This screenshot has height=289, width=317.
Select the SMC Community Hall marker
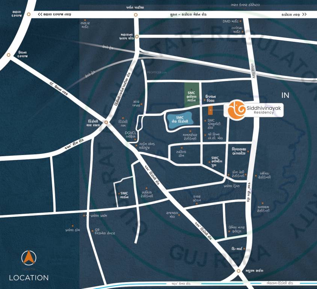tap(205, 121)
